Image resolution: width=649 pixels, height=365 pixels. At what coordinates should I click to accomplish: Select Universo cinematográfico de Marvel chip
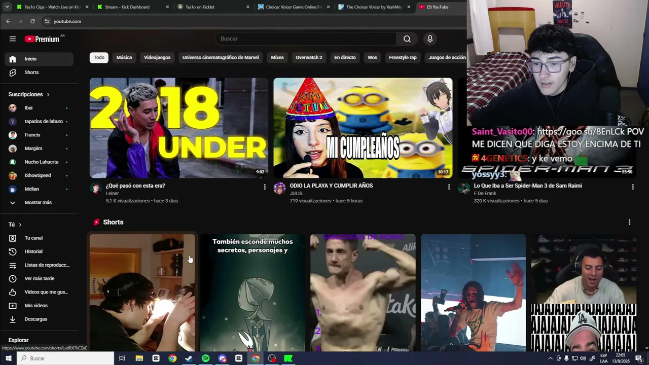coord(221,58)
